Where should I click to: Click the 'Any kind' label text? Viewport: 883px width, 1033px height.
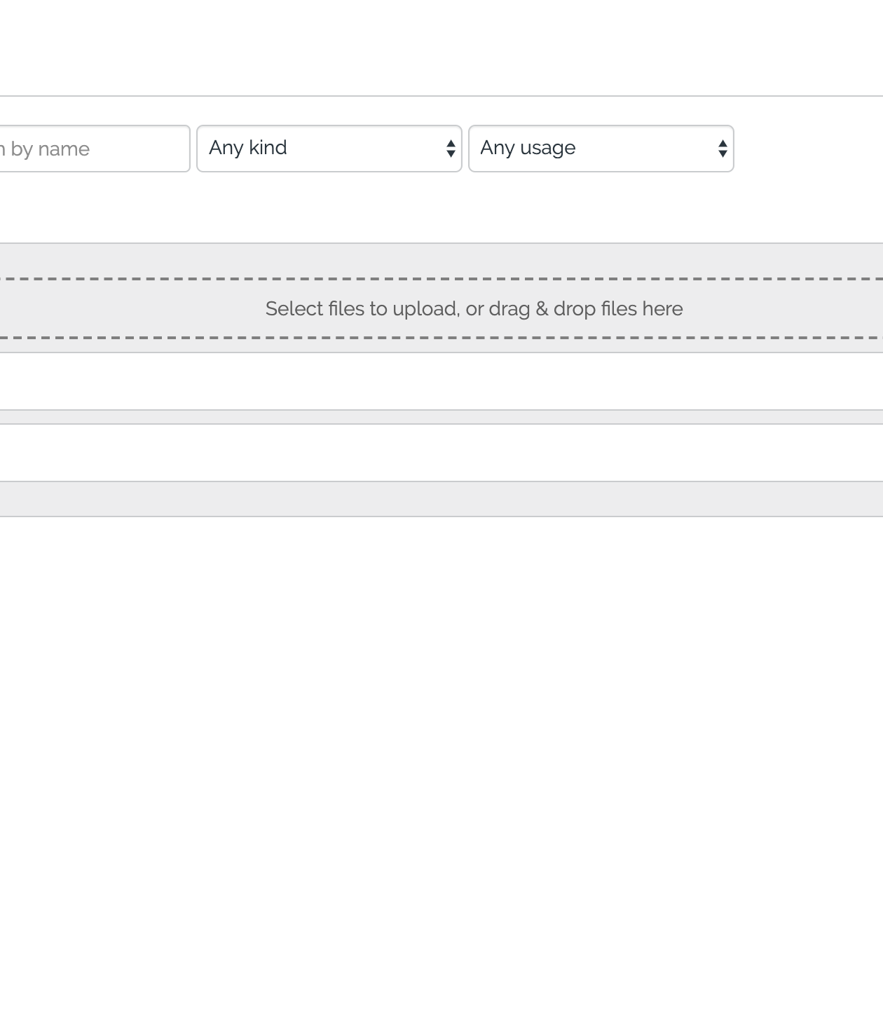[248, 148]
